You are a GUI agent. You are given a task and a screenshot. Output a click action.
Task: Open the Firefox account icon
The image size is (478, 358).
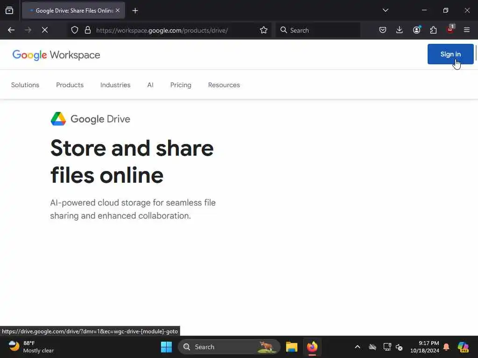(x=416, y=30)
